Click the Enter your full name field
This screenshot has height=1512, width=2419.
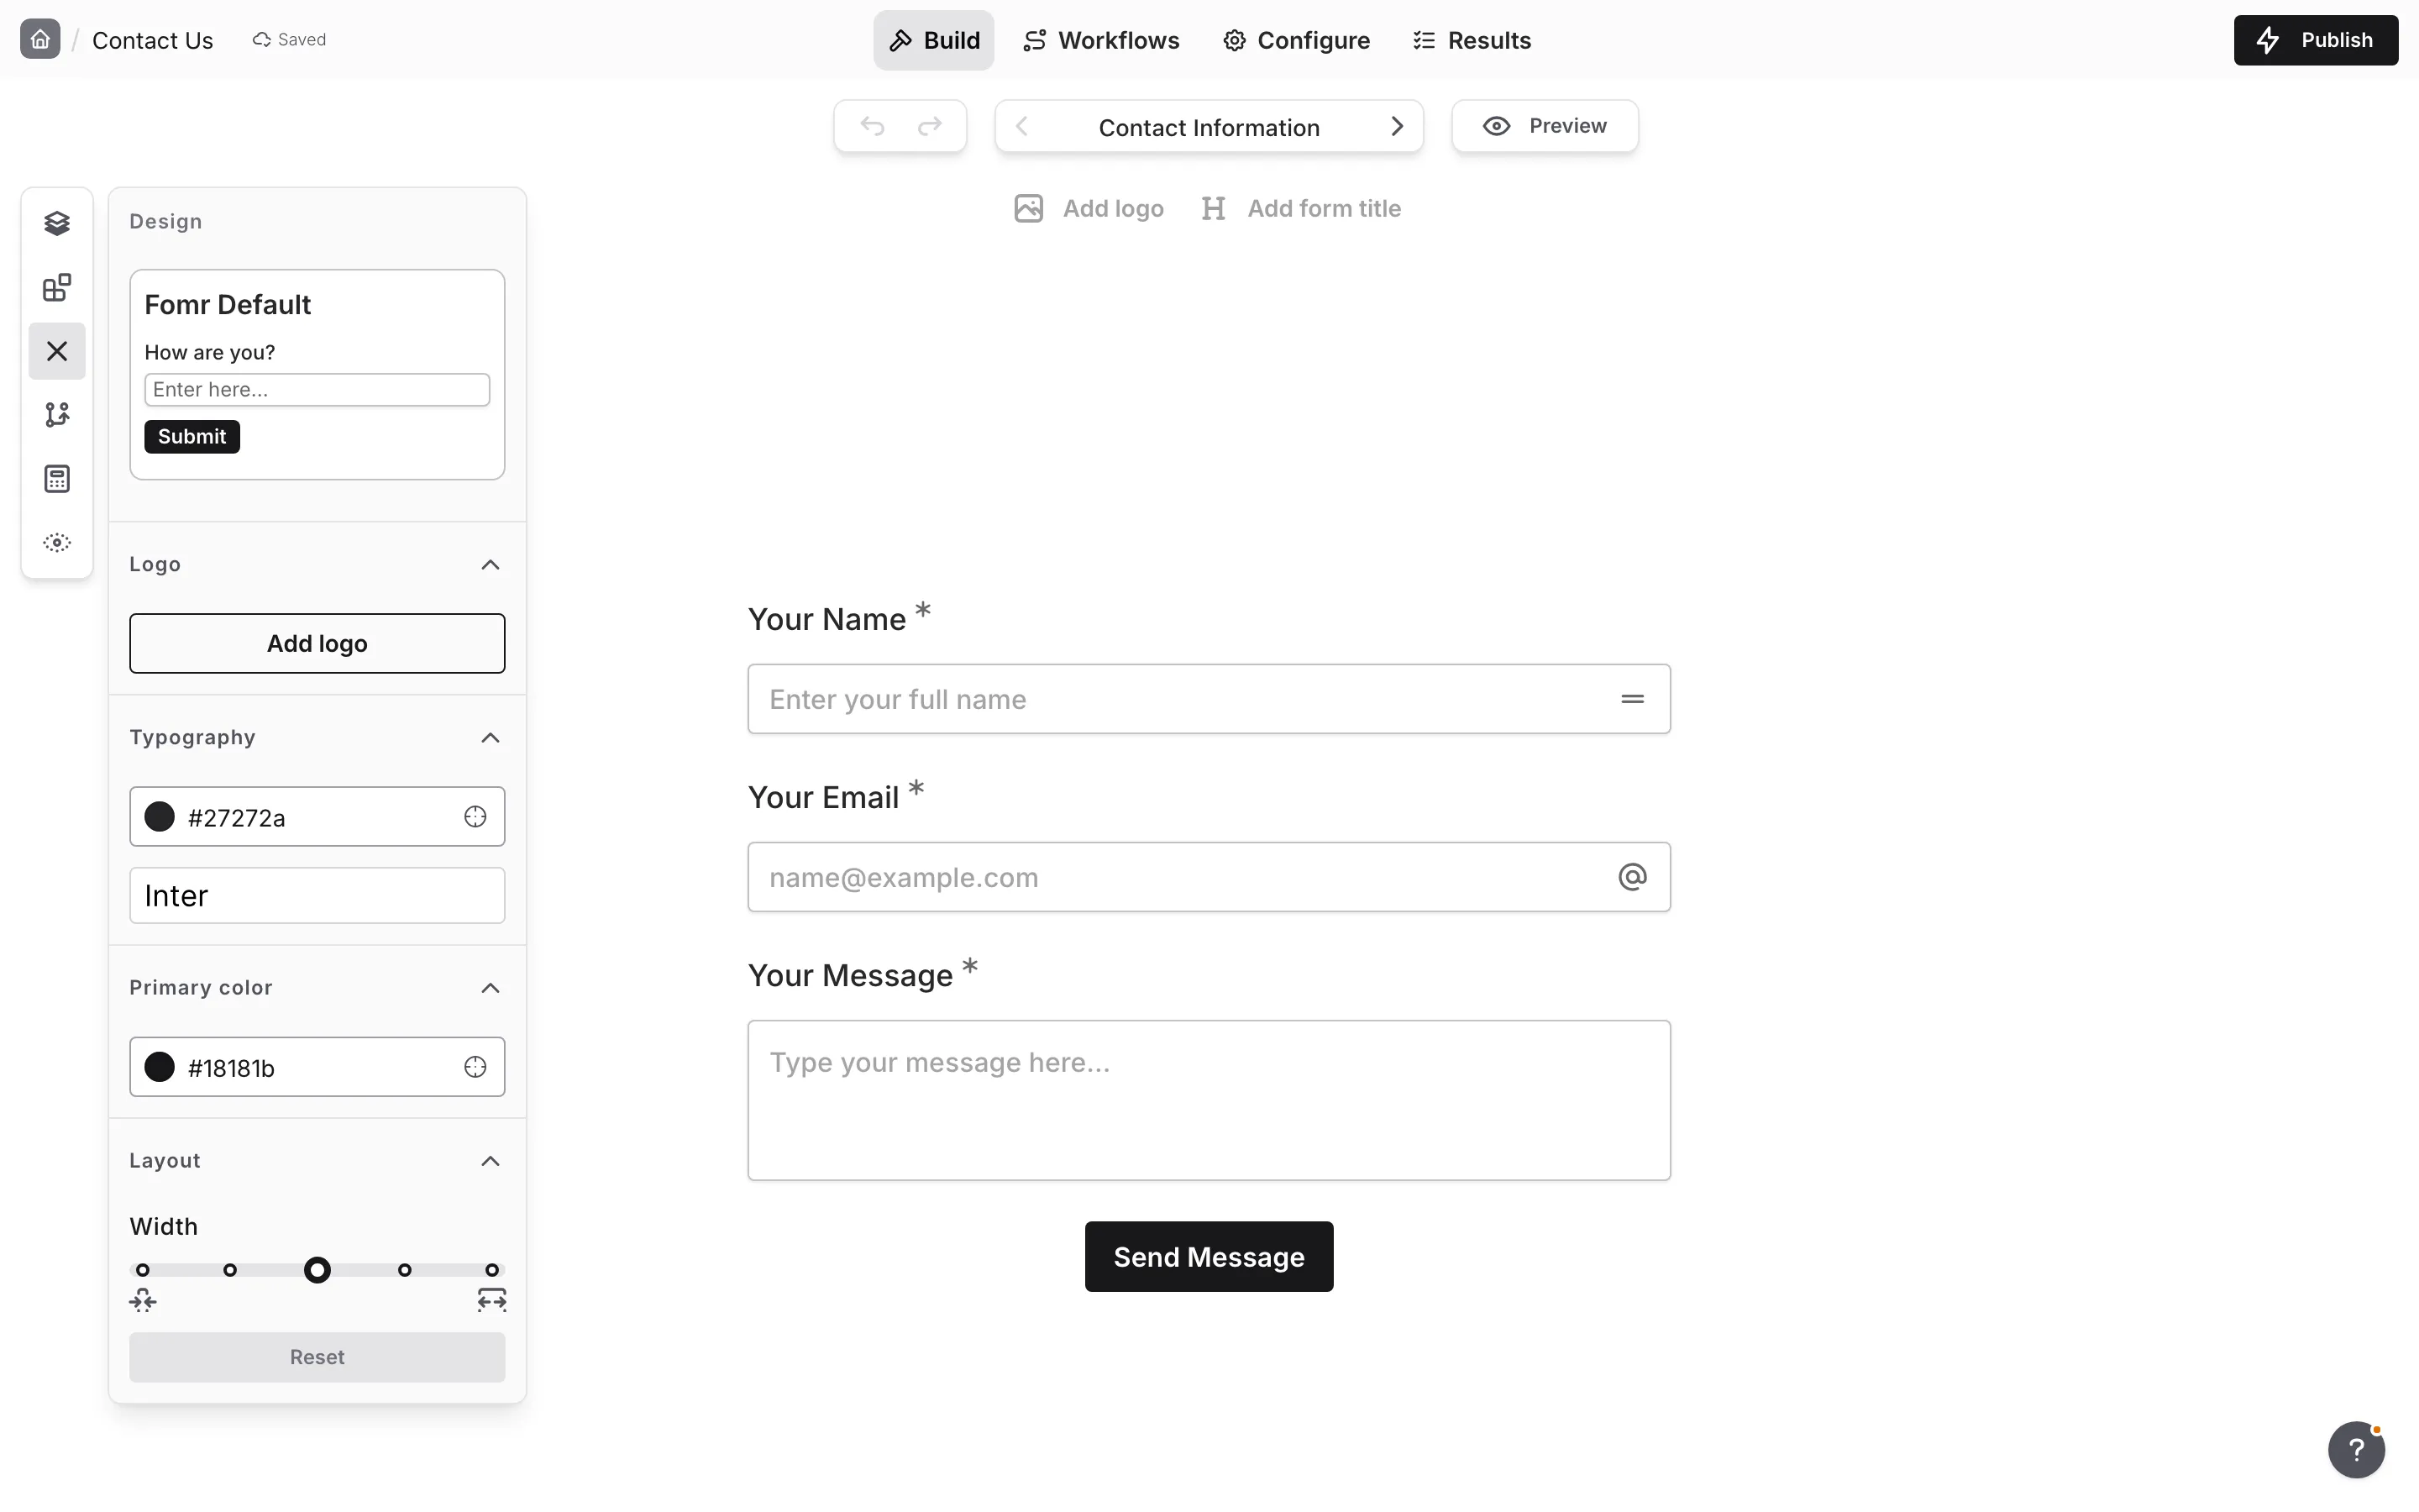(1209, 699)
